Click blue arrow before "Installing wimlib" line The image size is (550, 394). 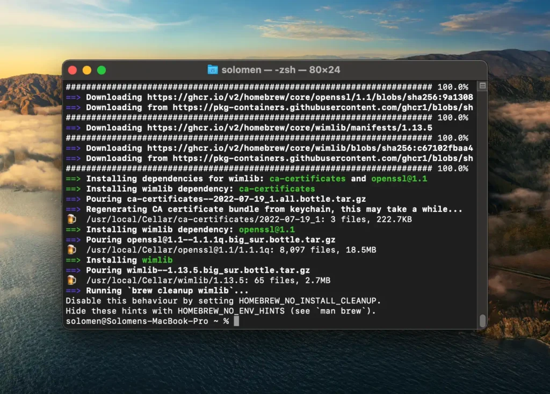tap(73, 260)
